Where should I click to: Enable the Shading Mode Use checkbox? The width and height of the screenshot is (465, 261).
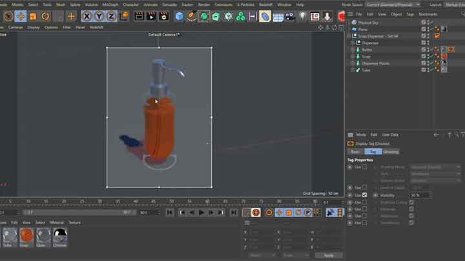pos(364,167)
